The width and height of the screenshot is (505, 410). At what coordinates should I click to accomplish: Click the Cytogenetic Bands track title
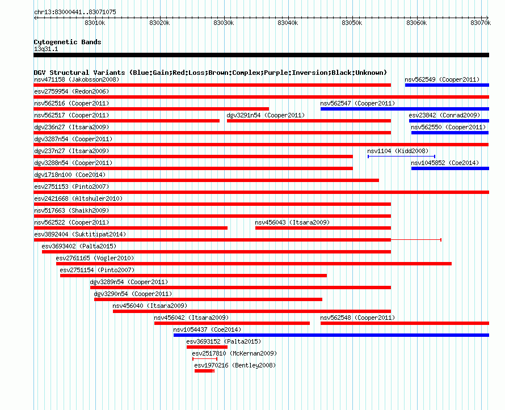point(68,42)
